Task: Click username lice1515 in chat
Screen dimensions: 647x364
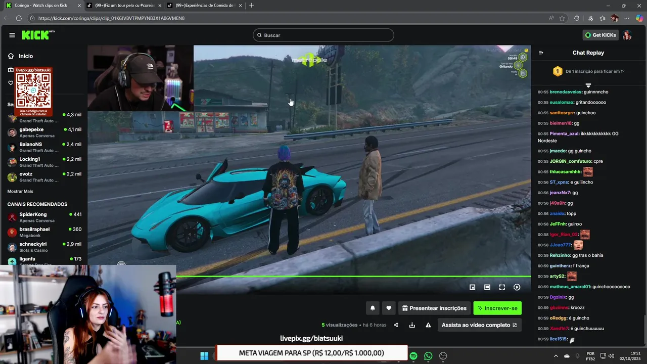Action: point(559,339)
